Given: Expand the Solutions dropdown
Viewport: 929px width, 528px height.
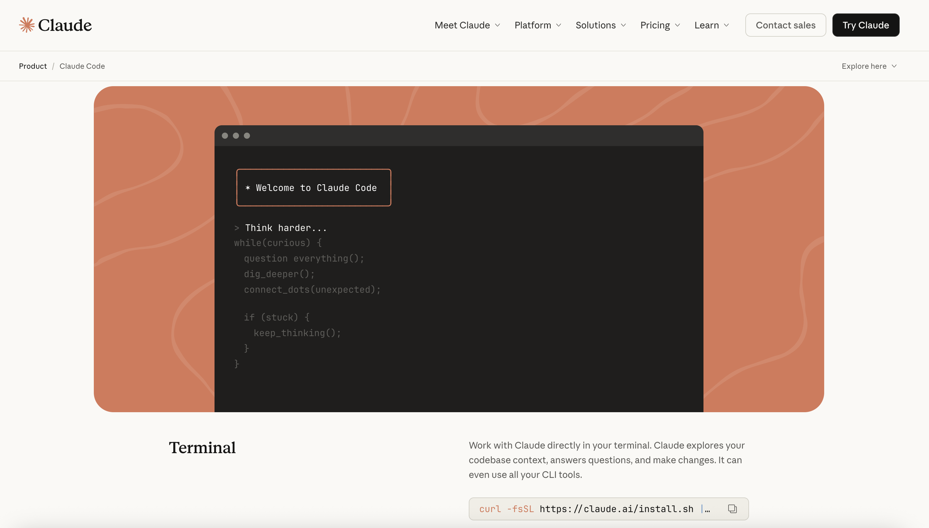Looking at the screenshot, I should [600, 25].
